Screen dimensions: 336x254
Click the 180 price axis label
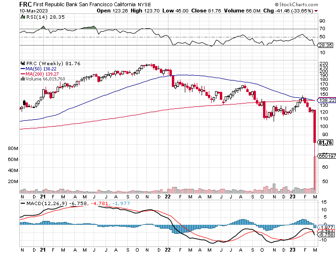[x=324, y=80]
